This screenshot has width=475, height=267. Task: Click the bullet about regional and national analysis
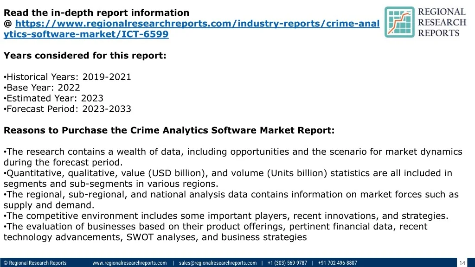[231, 200]
